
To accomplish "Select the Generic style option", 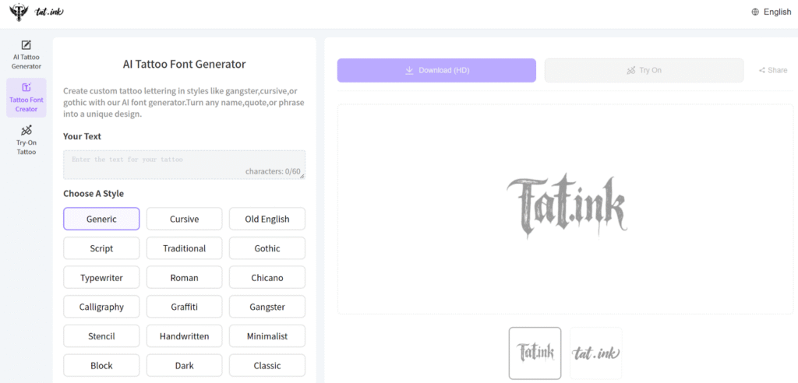I will pyautogui.click(x=101, y=219).
